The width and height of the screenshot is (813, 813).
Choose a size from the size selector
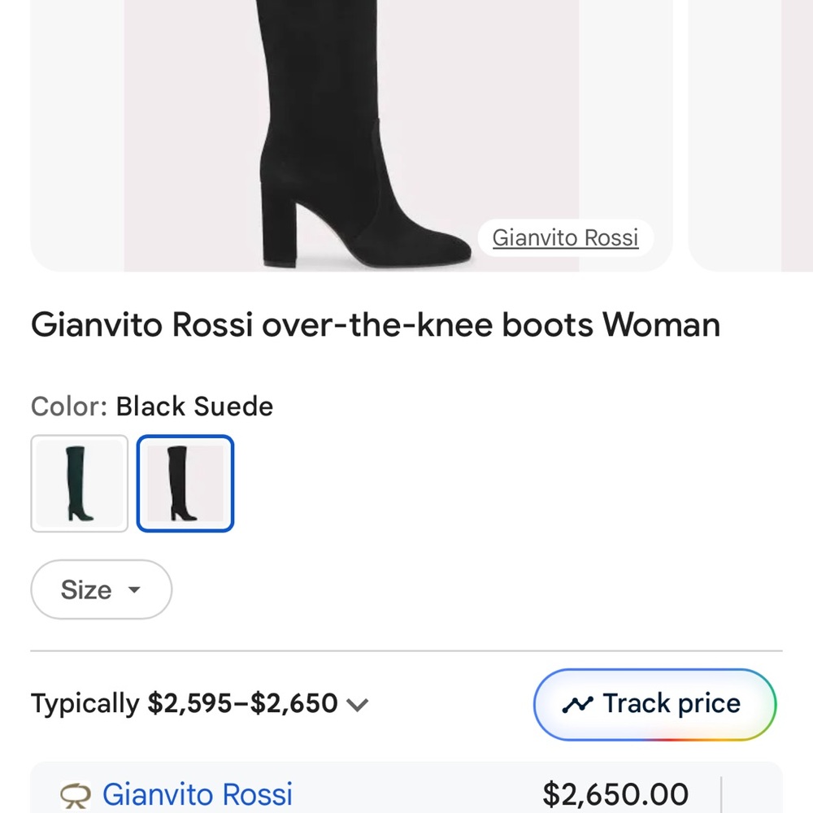[x=100, y=590]
